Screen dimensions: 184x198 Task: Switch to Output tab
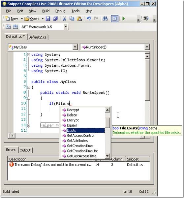coord(25,150)
